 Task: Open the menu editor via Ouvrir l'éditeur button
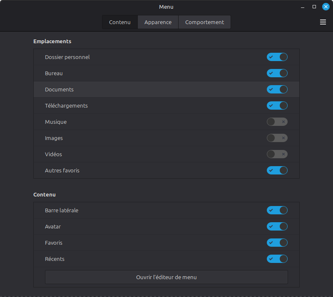tap(166, 277)
